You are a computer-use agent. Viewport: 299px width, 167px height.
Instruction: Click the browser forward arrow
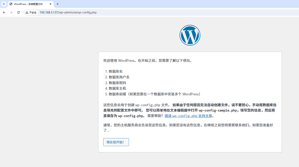[x=11, y=12]
